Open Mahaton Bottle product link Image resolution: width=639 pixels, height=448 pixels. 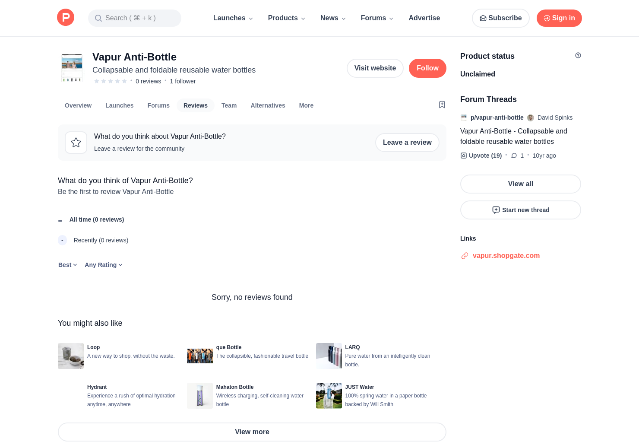point(235,387)
